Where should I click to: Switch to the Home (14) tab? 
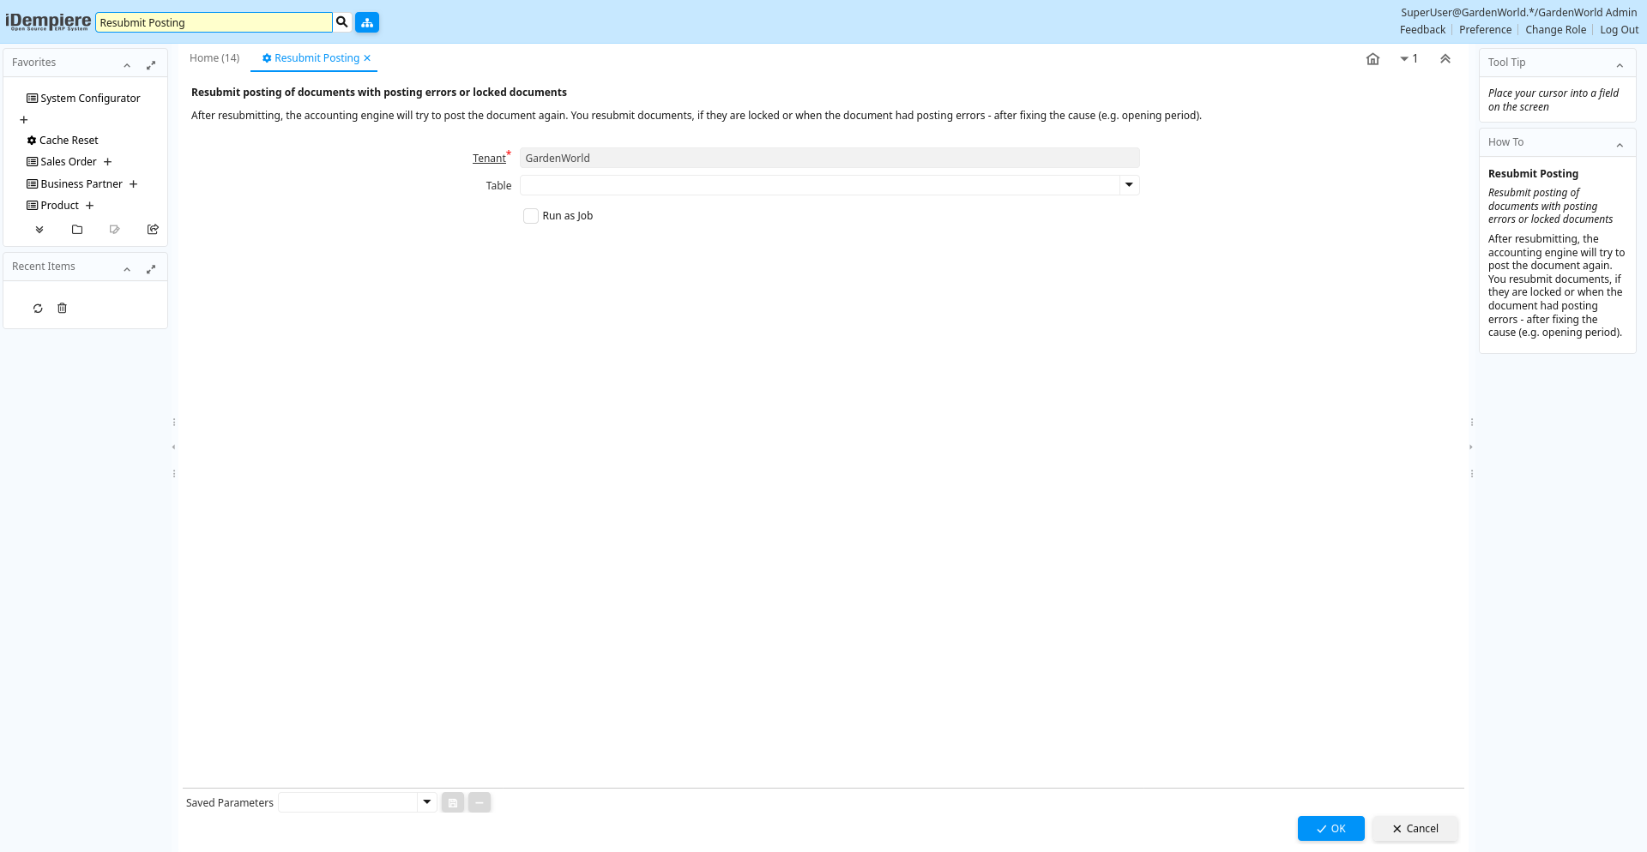tap(214, 58)
